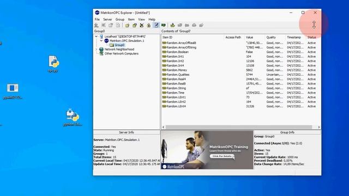This screenshot has width=349, height=196.
Task: Open the Server menu
Action: pyautogui.click(x=107, y=20)
